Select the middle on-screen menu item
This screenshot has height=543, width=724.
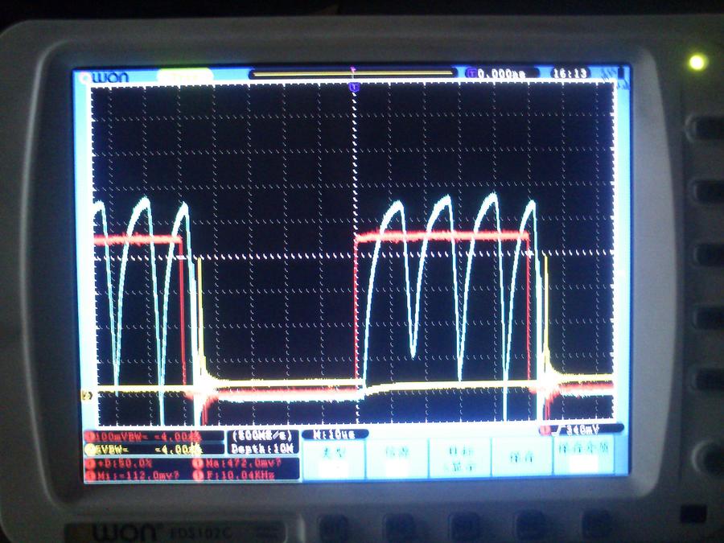pyautogui.click(x=457, y=457)
